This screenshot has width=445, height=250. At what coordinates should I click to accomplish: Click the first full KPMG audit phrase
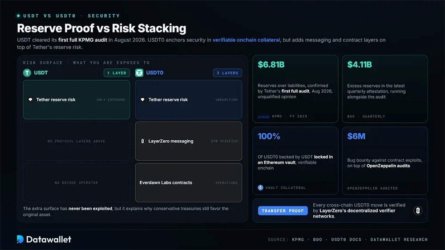tap(83, 40)
